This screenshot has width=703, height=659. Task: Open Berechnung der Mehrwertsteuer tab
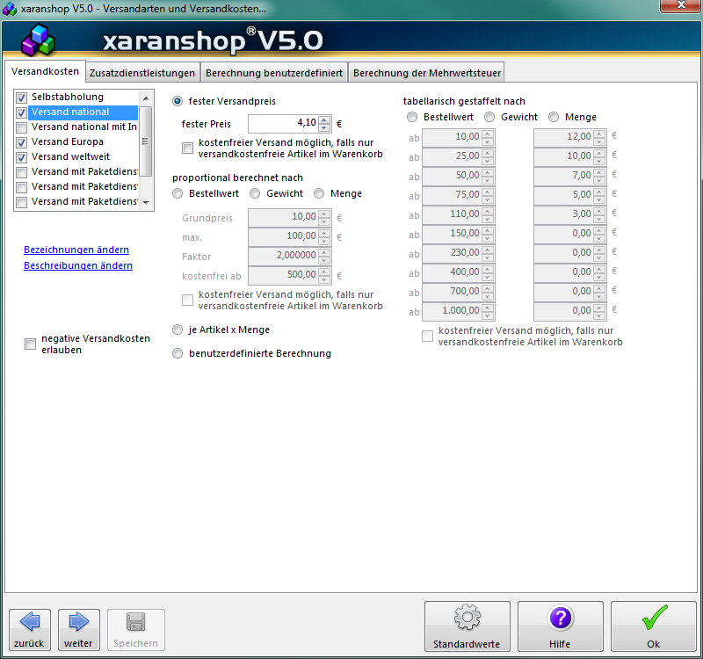(427, 73)
